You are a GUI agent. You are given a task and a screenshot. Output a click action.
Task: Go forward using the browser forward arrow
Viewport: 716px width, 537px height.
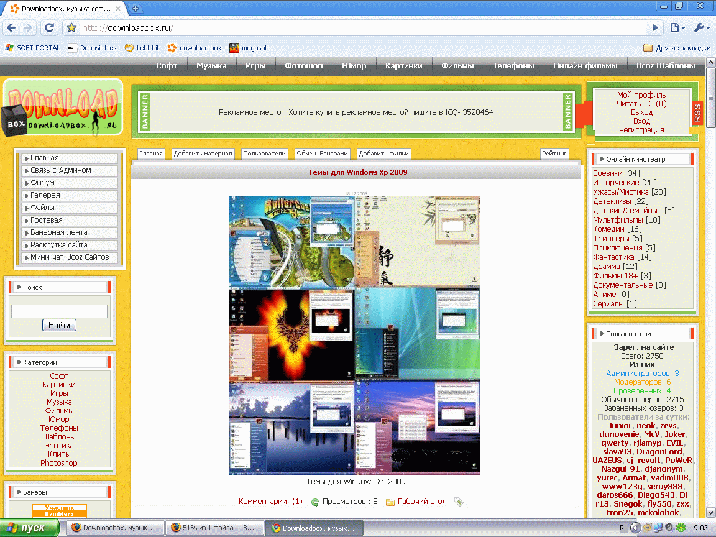(29, 28)
